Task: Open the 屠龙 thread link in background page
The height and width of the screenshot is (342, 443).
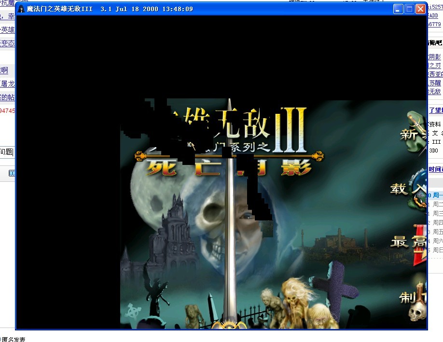Action: (7, 84)
